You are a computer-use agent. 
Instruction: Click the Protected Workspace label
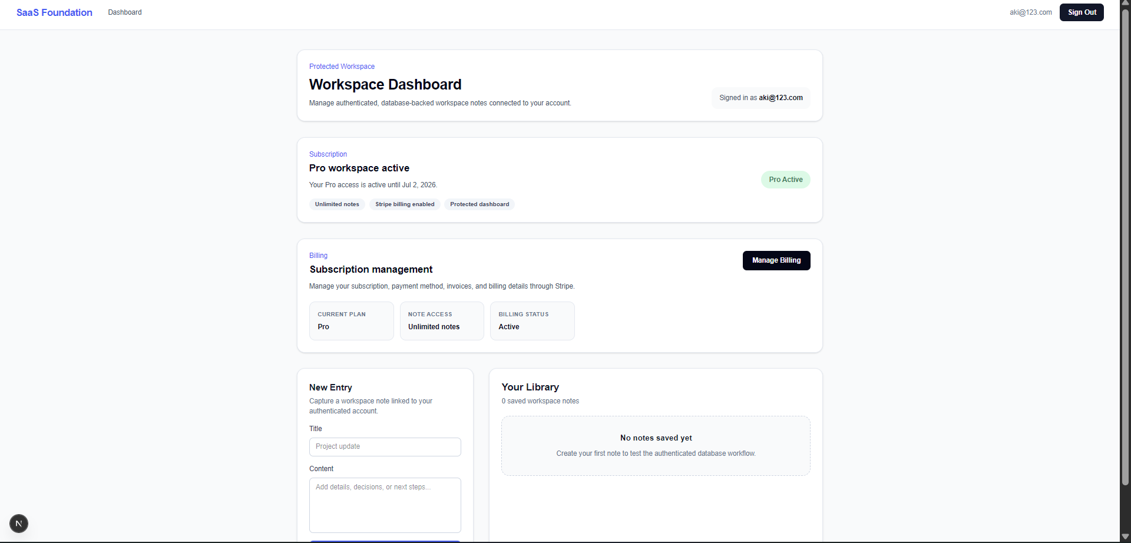[x=342, y=67]
